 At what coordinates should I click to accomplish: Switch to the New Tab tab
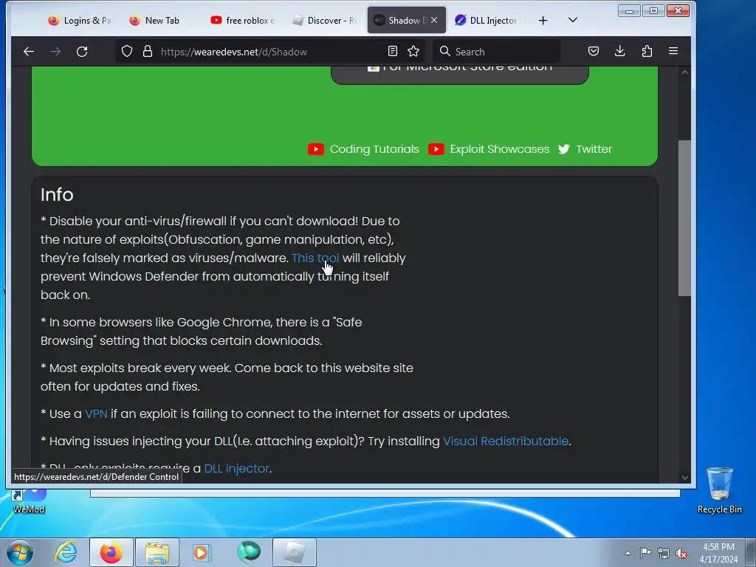160,20
